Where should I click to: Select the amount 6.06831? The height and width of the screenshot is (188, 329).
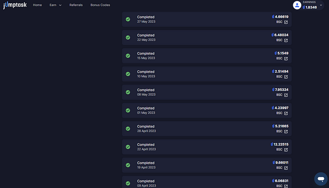[282, 180]
